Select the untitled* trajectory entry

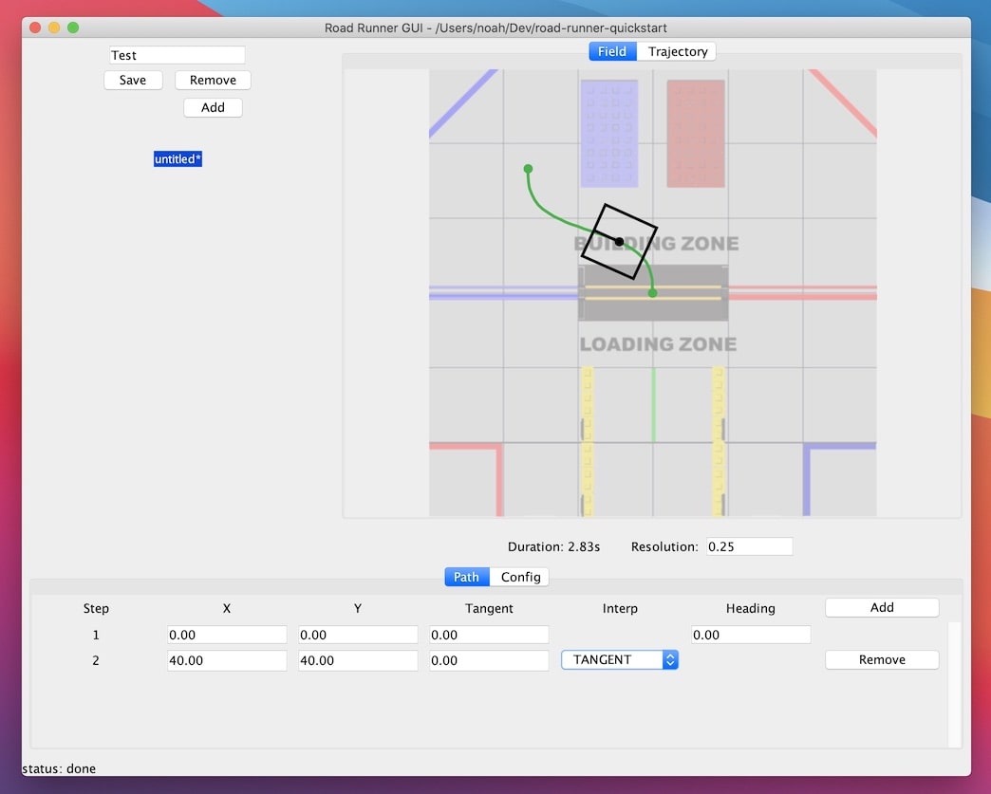(178, 159)
